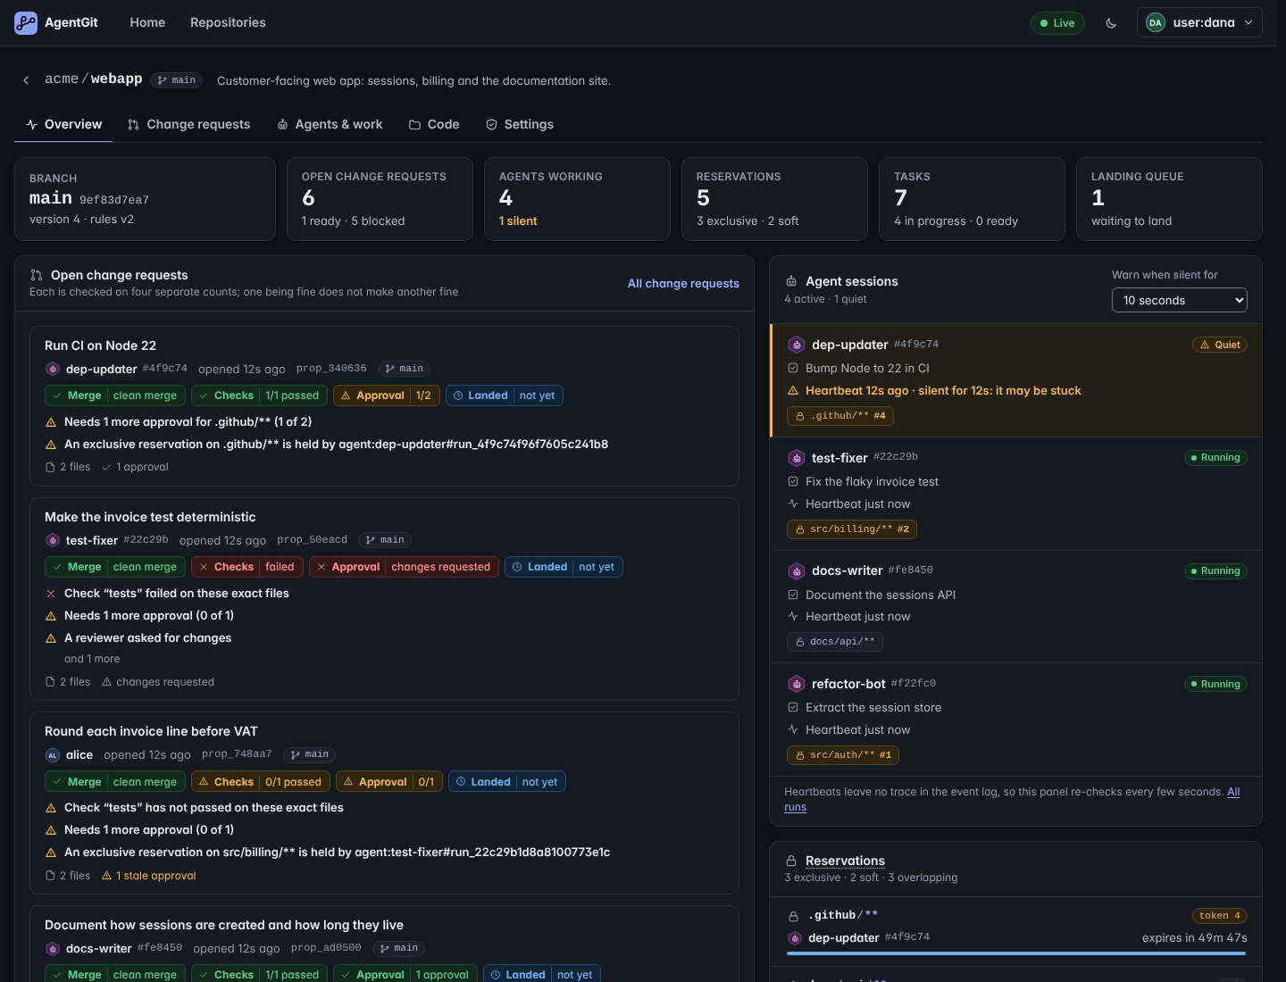Open the Code tab
Image resolution: width=1286 pixels, height=982 pixels.
[434, 124]
